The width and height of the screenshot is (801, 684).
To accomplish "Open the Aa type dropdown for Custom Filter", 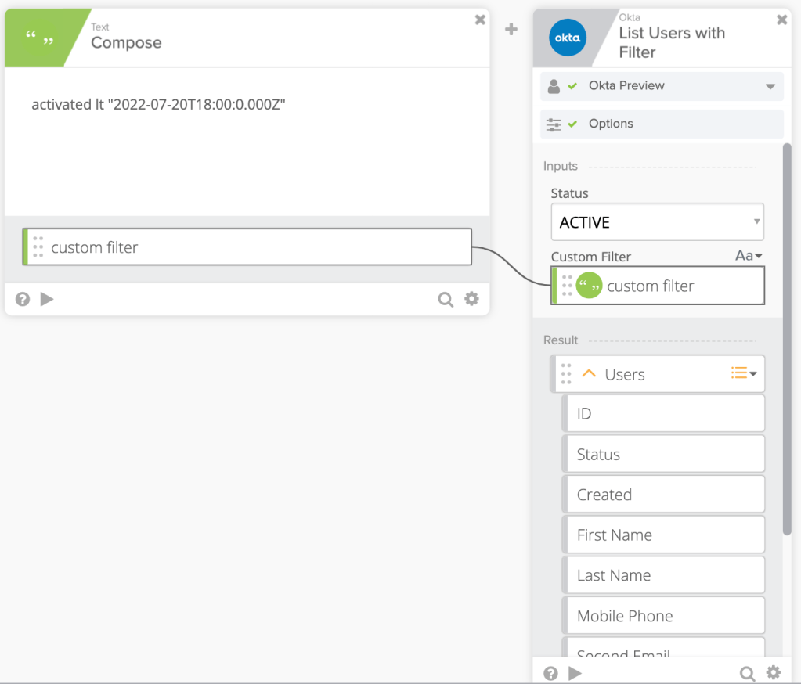I will tap(749, 256).
